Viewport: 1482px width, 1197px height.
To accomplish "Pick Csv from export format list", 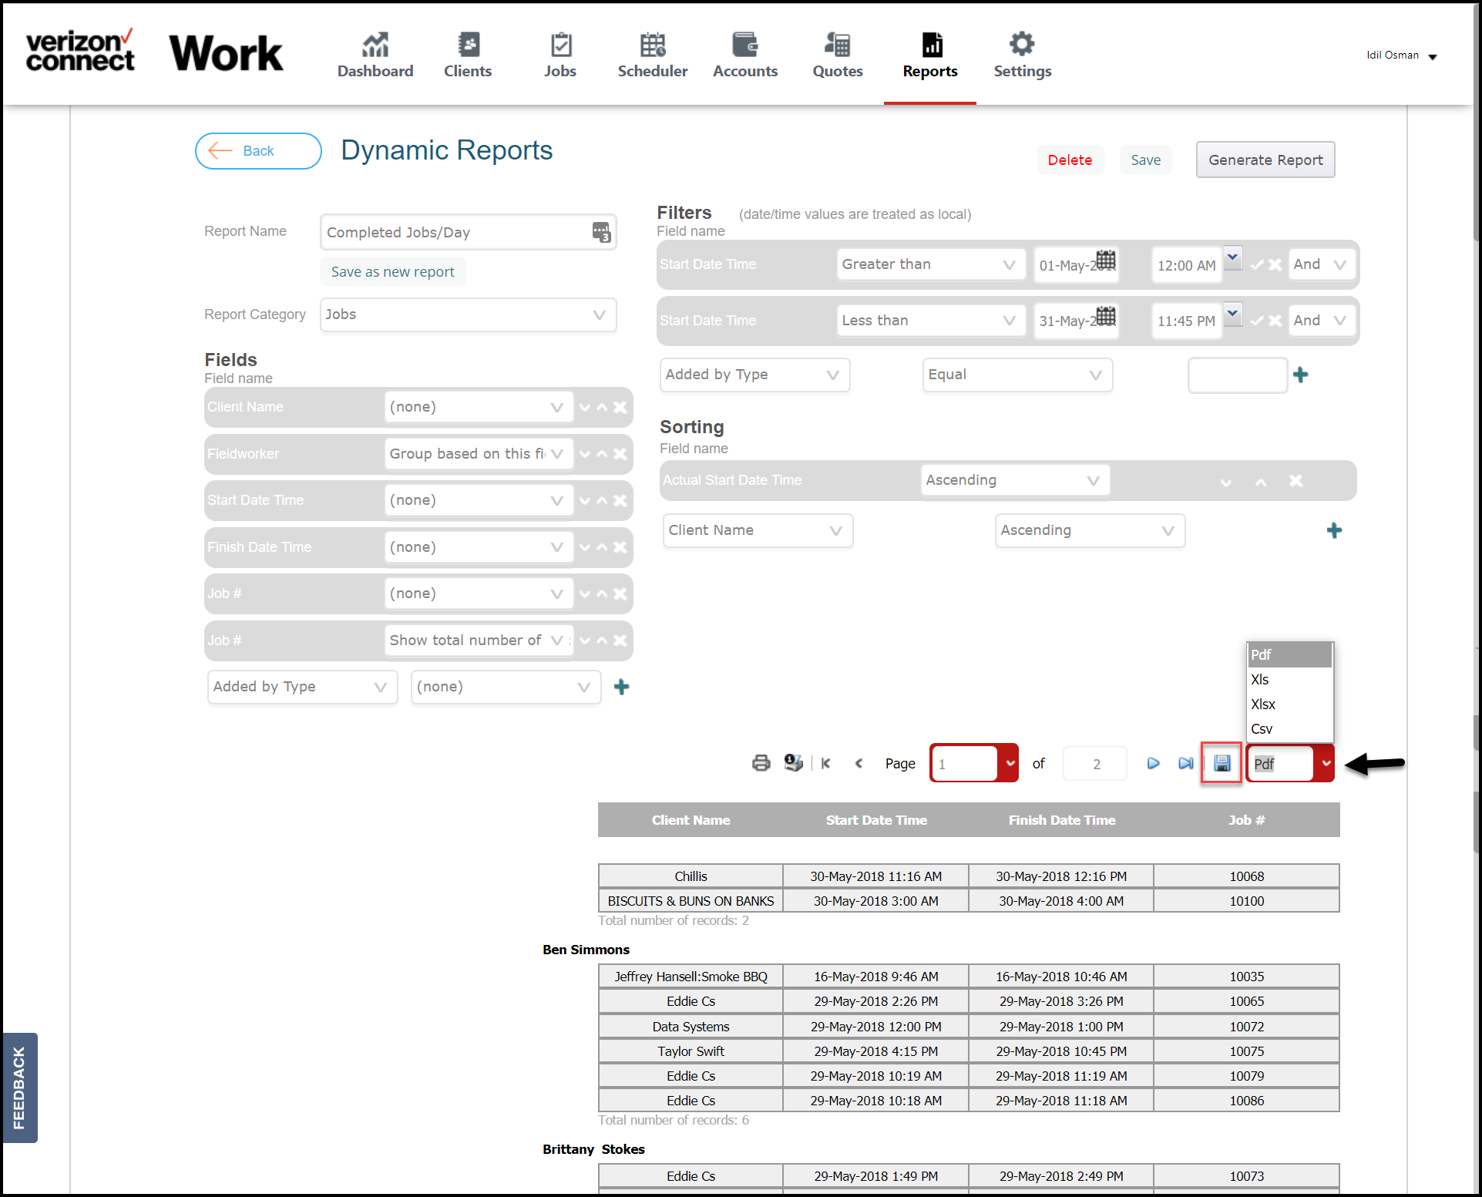I will [1289, 729].
